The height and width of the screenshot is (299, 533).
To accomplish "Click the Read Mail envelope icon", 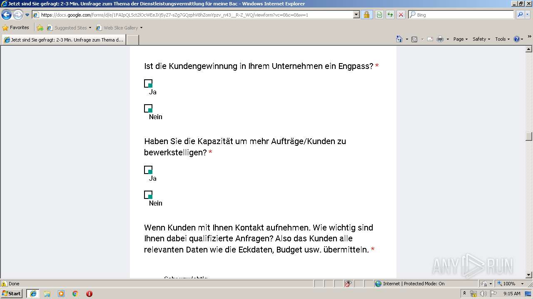I will click(430, 39).
